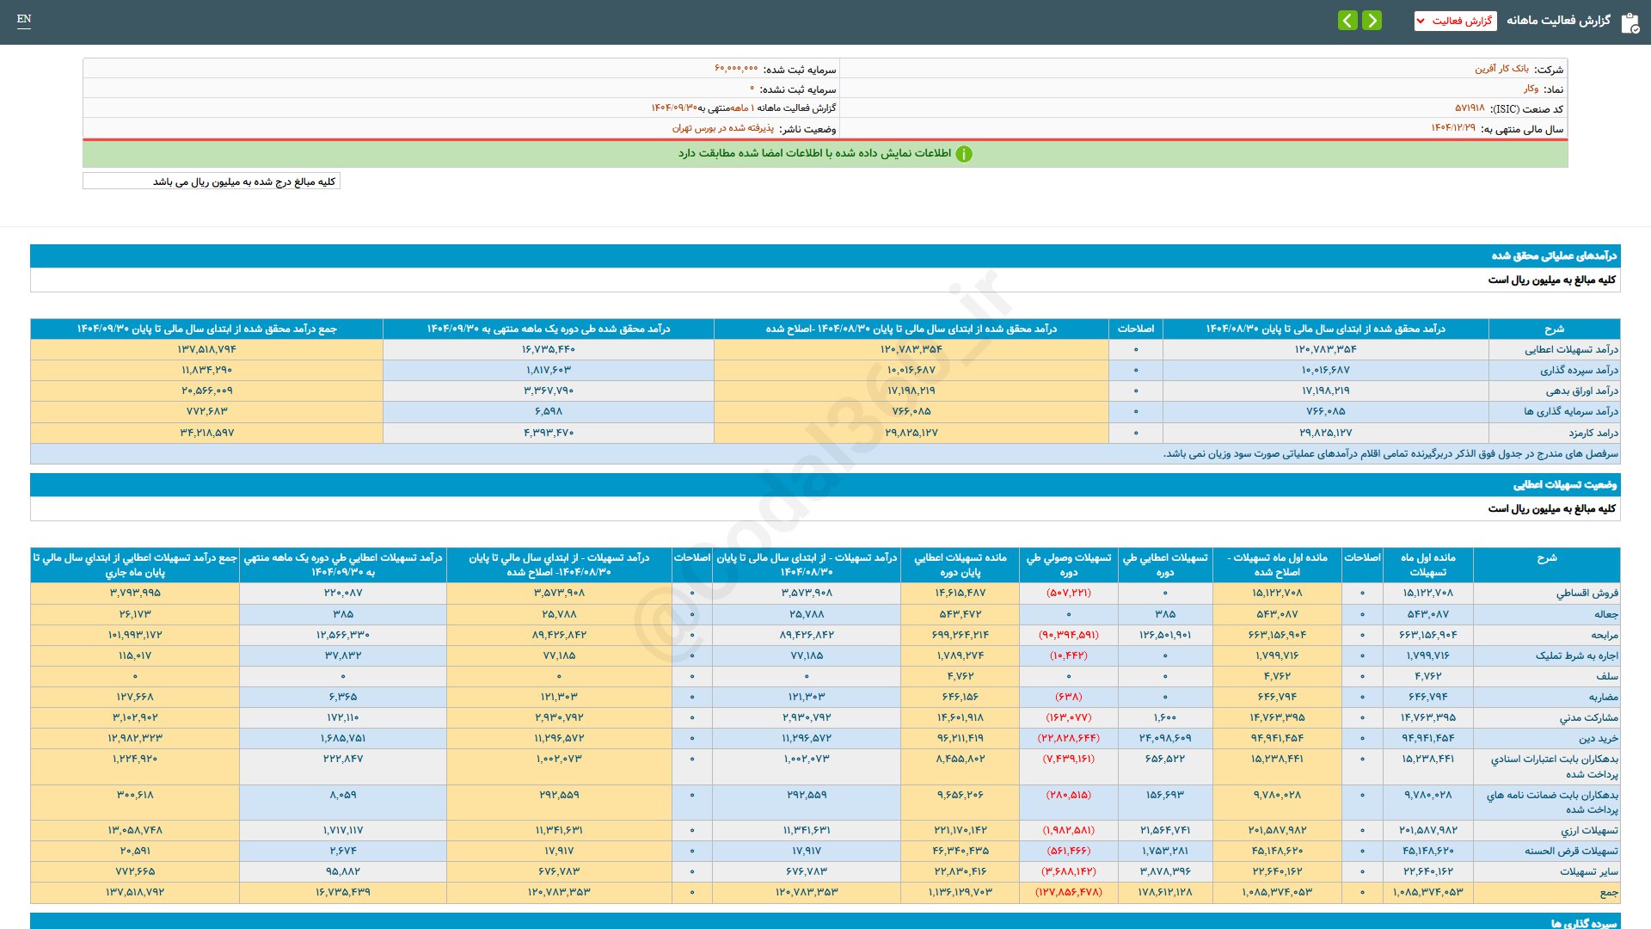The image size is (1651, 929).
Task: Click the symbol link وکار
Action: (1531, 89)
